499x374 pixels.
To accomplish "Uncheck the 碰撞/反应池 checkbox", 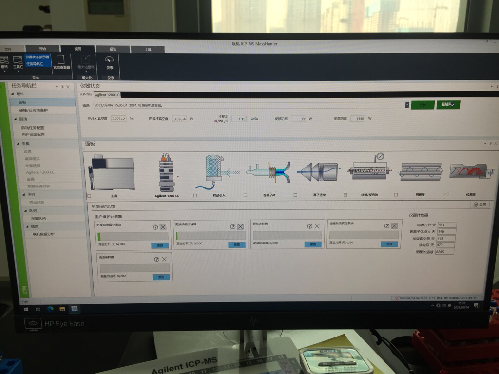I will (345, 195).
